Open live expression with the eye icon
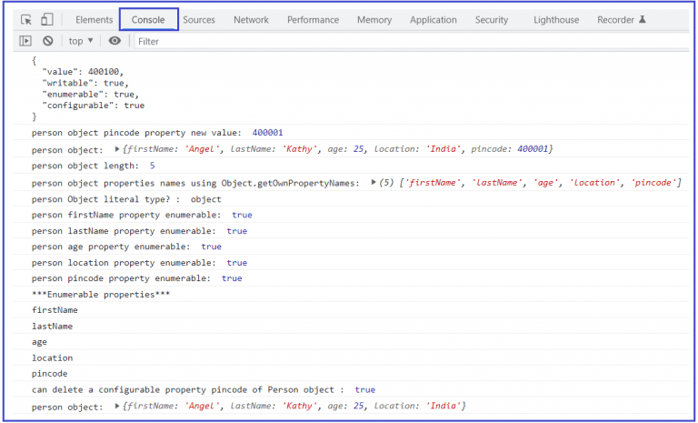Image resolution: width=698 pixels, height=423 pixels. pos(115,41)
